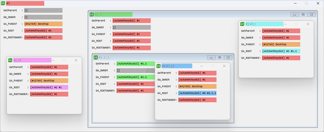This screenshot has height=132, width=324.
Task: Click GW_OWNER value in window #2 #1
Action: [49, 74]
